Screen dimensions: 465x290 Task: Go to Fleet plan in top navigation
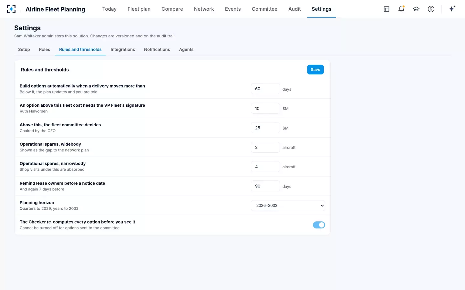click(139, 9)
